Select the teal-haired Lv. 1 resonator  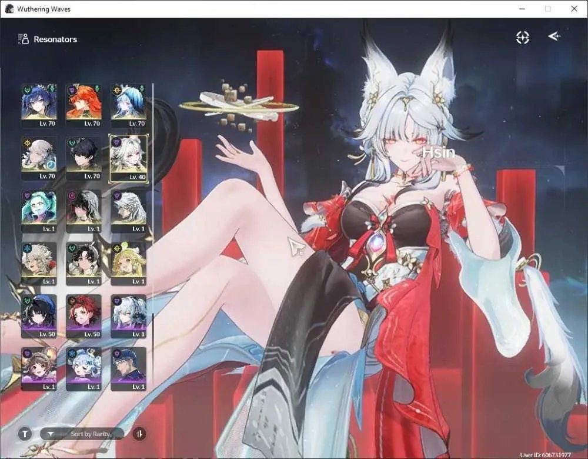coord(39,211)
